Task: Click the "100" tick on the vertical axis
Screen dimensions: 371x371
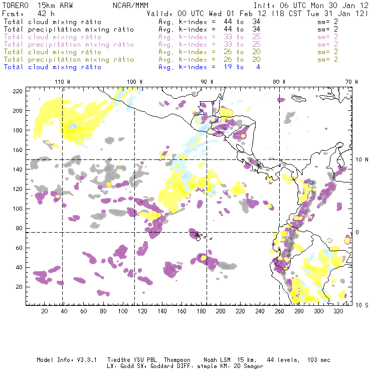Action: (x=18, y=209)
